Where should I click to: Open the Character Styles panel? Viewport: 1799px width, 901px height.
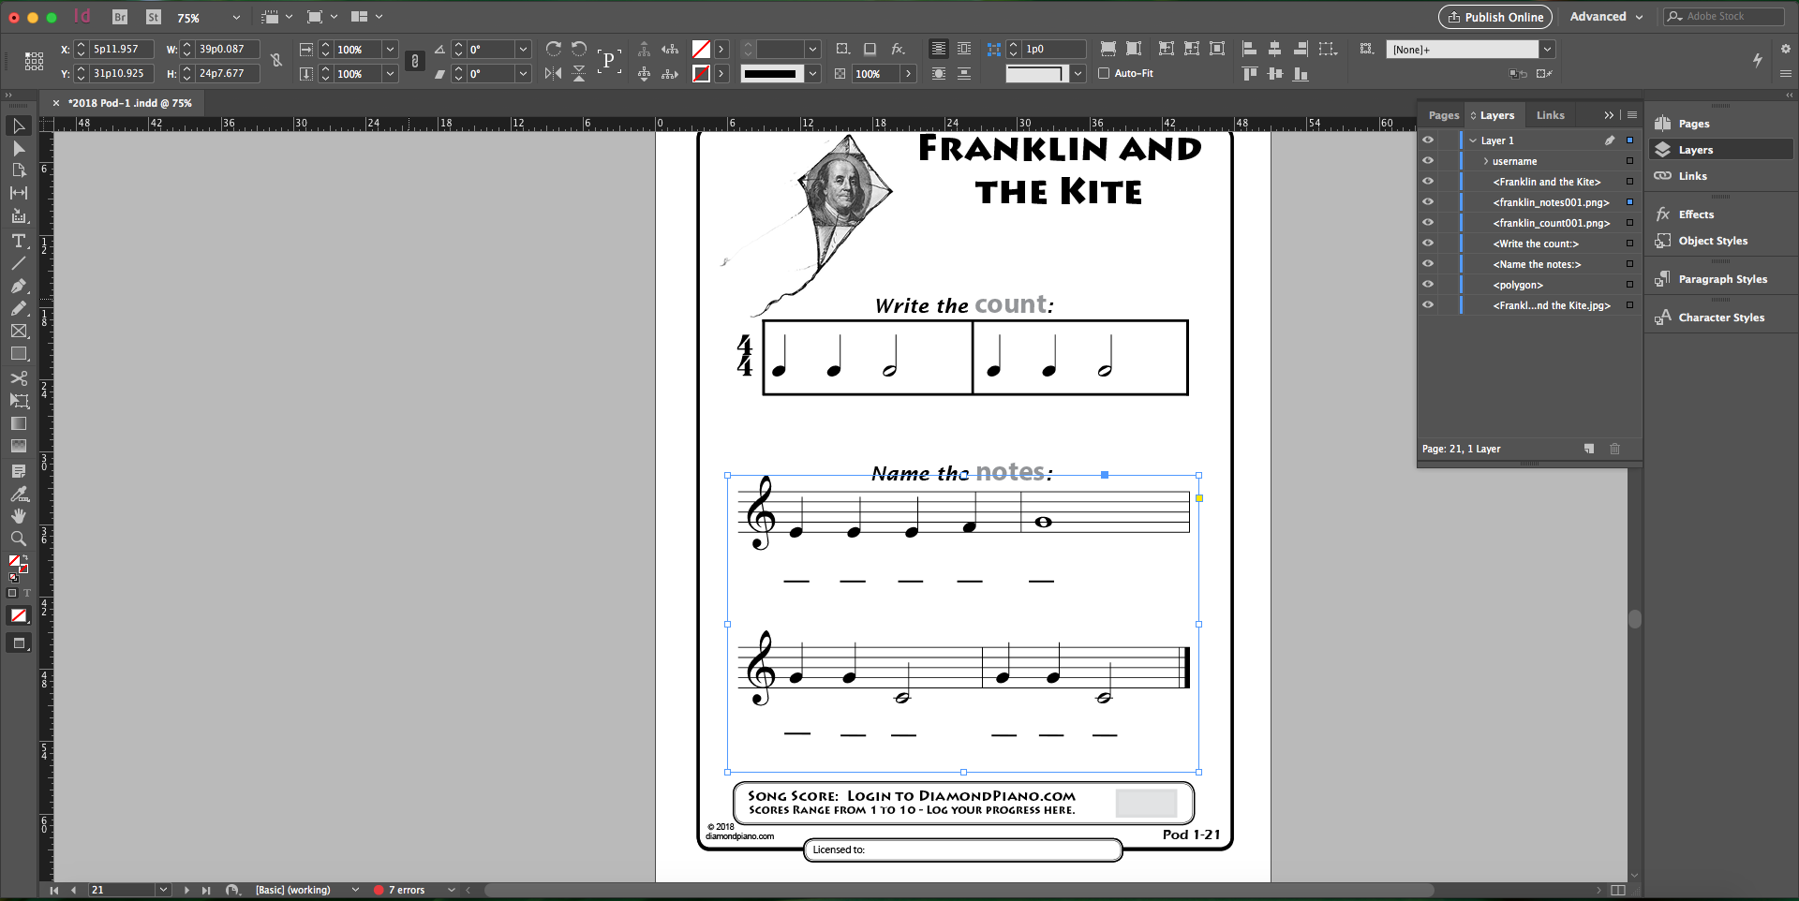pos(1719,318)
